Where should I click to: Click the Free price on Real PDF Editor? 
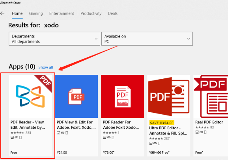(199, 153)
